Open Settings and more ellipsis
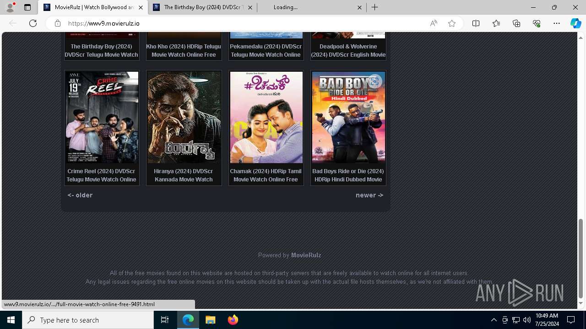 (557, 23)
